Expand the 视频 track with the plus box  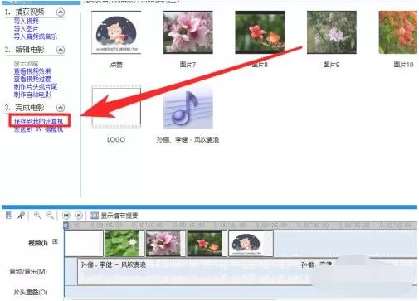pyautogui.click(x=56, y=242)
